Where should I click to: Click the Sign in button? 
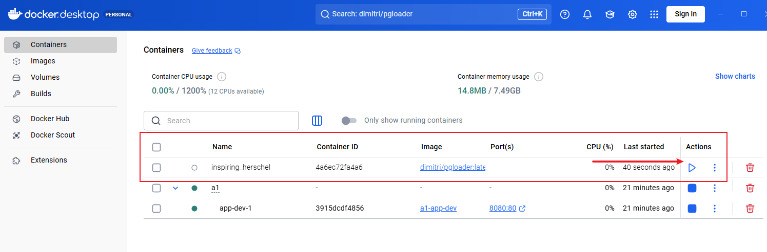685,14
